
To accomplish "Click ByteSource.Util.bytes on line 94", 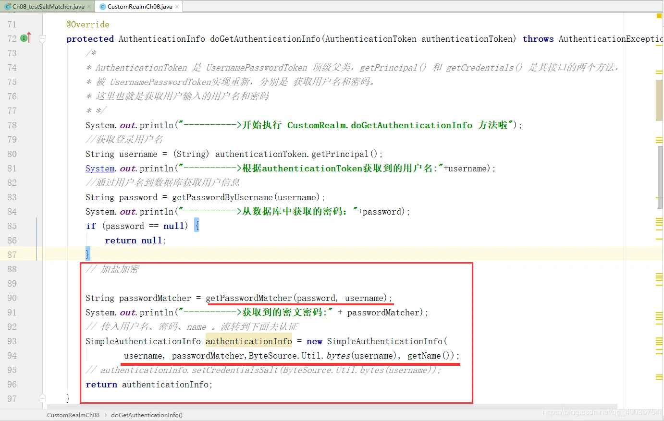I will coord(299,356).
